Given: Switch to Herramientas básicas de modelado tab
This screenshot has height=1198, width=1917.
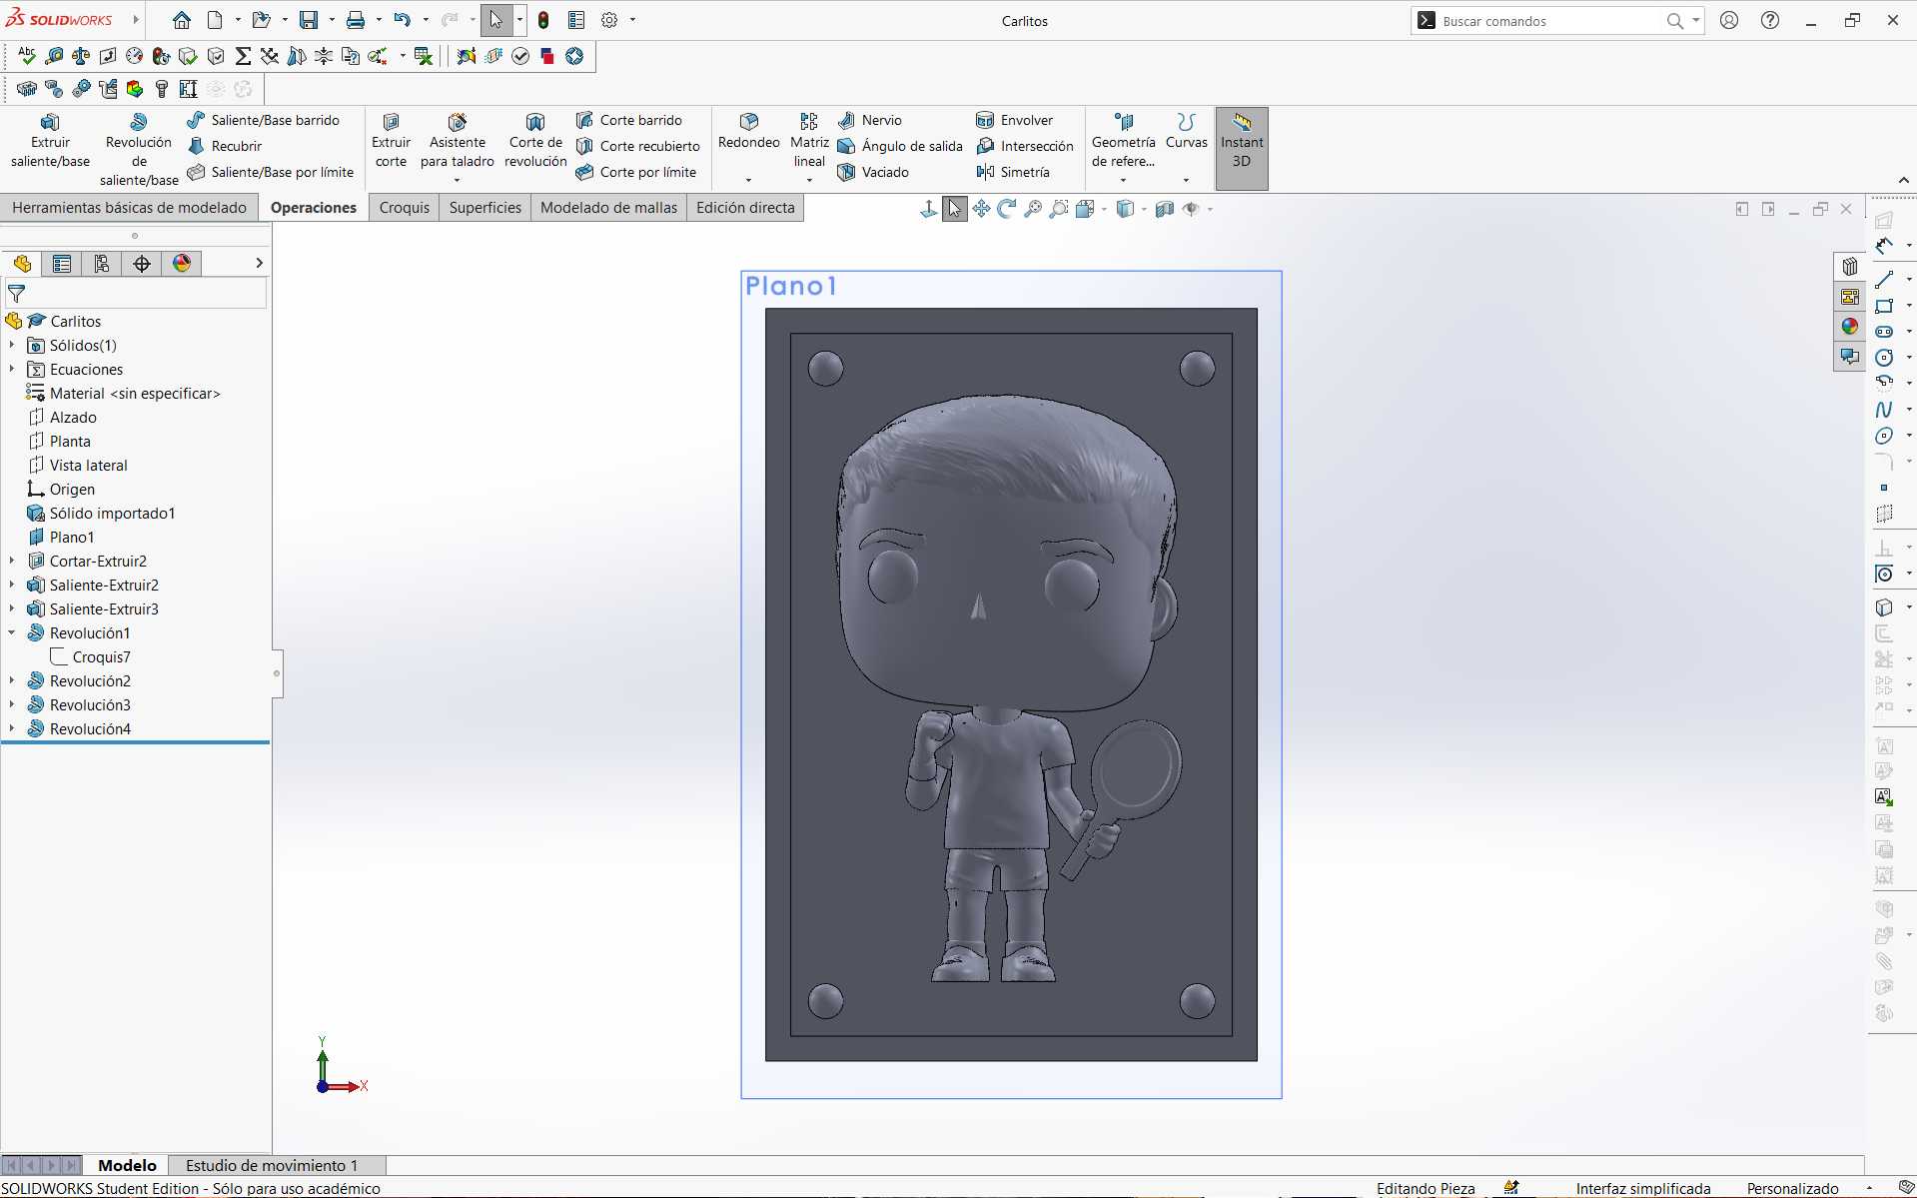Looking at the screenshot, I should [129, 207].
